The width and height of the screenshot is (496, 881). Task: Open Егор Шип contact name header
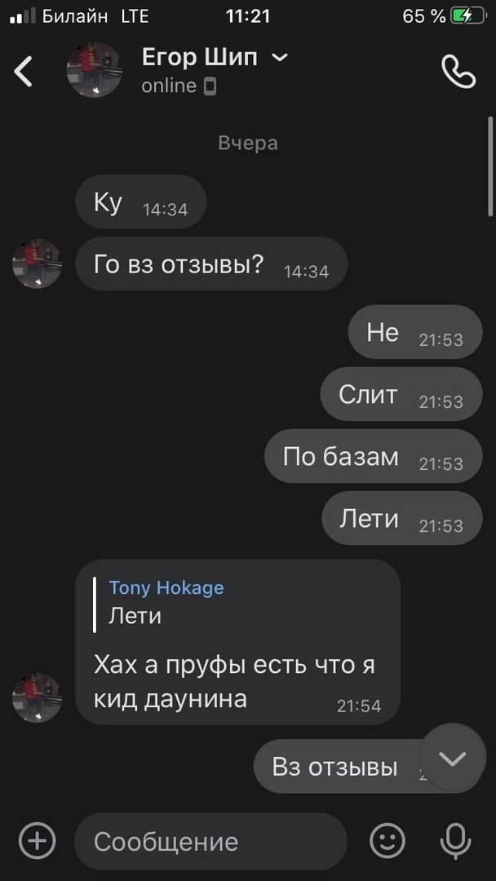(199, 57)
